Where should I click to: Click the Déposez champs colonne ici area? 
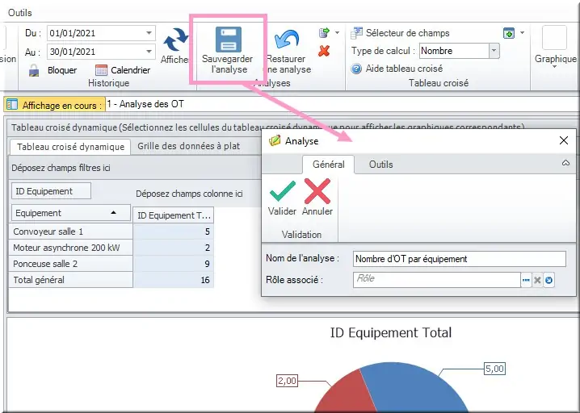pyautogui.click(x=189, y=194)
